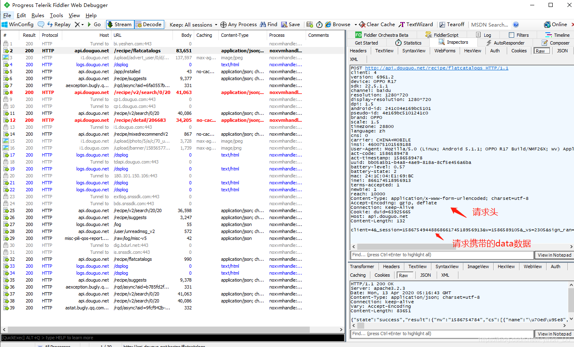Select session 8 /recipe/v2/search/0/20
Screen dimensions: 574x347
[x=172, y=92]
